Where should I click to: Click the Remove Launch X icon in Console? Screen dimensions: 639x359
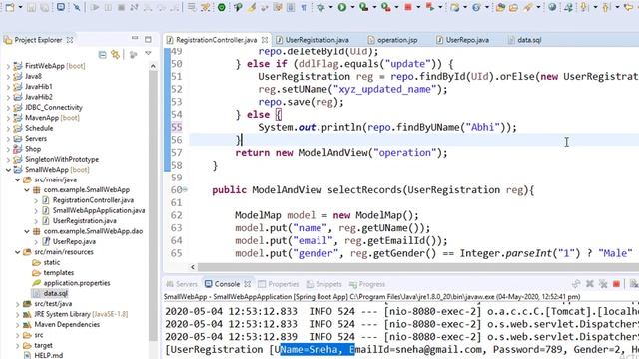click(x=589, y=284)
